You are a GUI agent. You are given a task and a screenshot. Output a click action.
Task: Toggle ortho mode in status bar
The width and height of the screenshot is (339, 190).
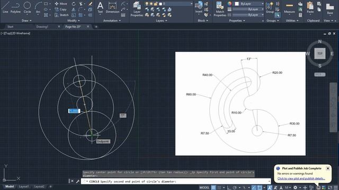coord(229,188)
